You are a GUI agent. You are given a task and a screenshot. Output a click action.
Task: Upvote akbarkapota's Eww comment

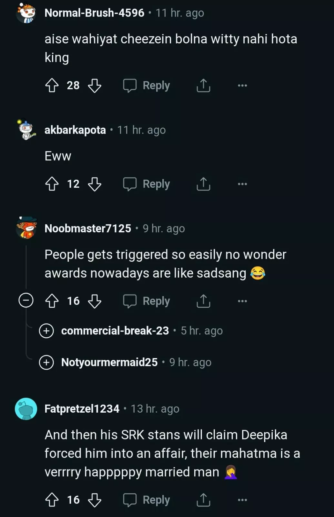click(52, 184)
